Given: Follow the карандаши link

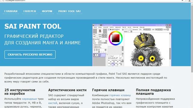Looking at the screenshot, I should click(30, 99).
